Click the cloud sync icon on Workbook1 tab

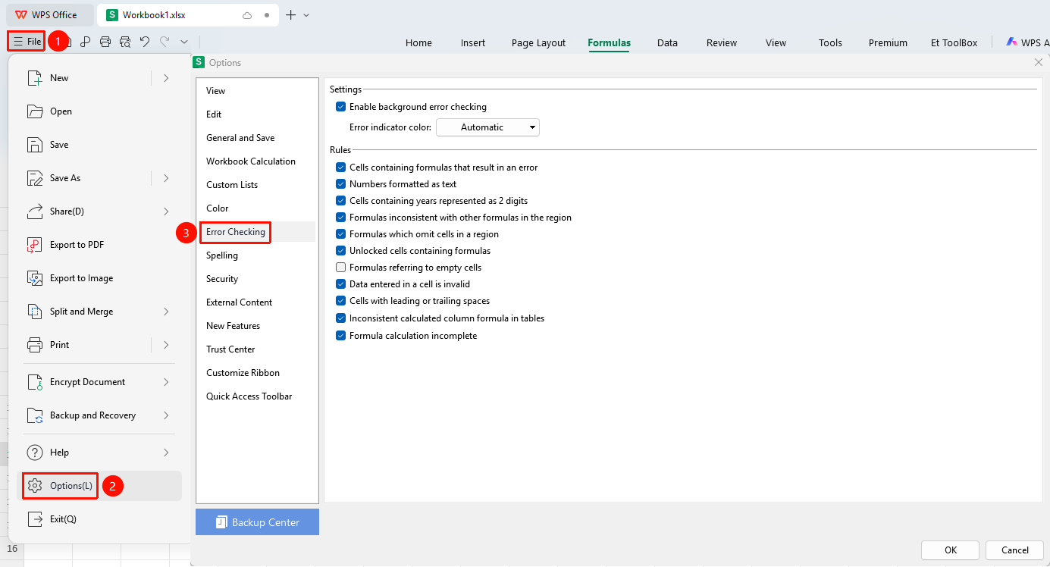point(246,15)
